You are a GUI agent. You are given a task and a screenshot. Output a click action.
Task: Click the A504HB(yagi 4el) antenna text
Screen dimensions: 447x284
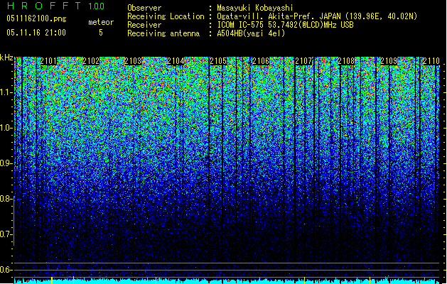click(x=251, y=33)
